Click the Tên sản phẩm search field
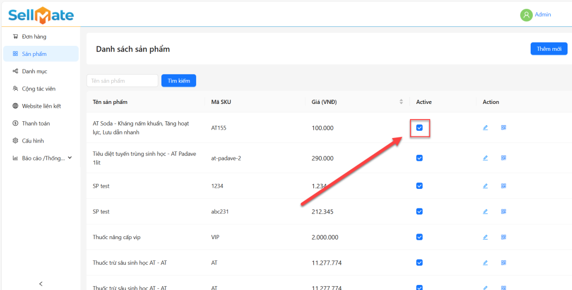Viewport: 572px width, 290px height. 122,81
